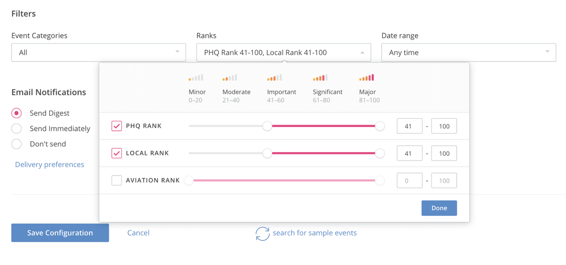
Task: Uncheck the PHQ Rank checkbox
Action: (x=116, y=126)
